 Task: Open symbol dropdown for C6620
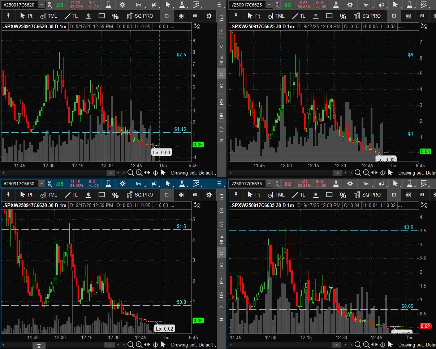coord(42,5)
